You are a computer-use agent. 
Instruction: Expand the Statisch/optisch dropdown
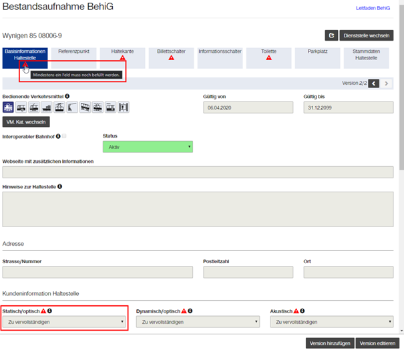tap(64, 322)
